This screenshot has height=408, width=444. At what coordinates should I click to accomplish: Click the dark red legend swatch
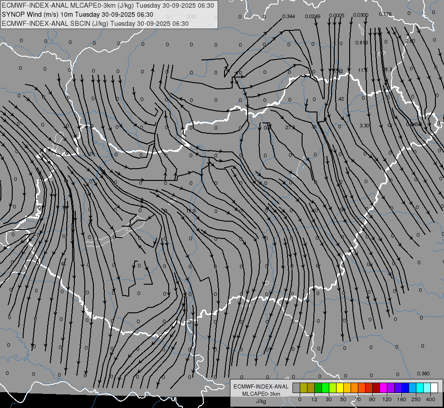coord(376,388)
